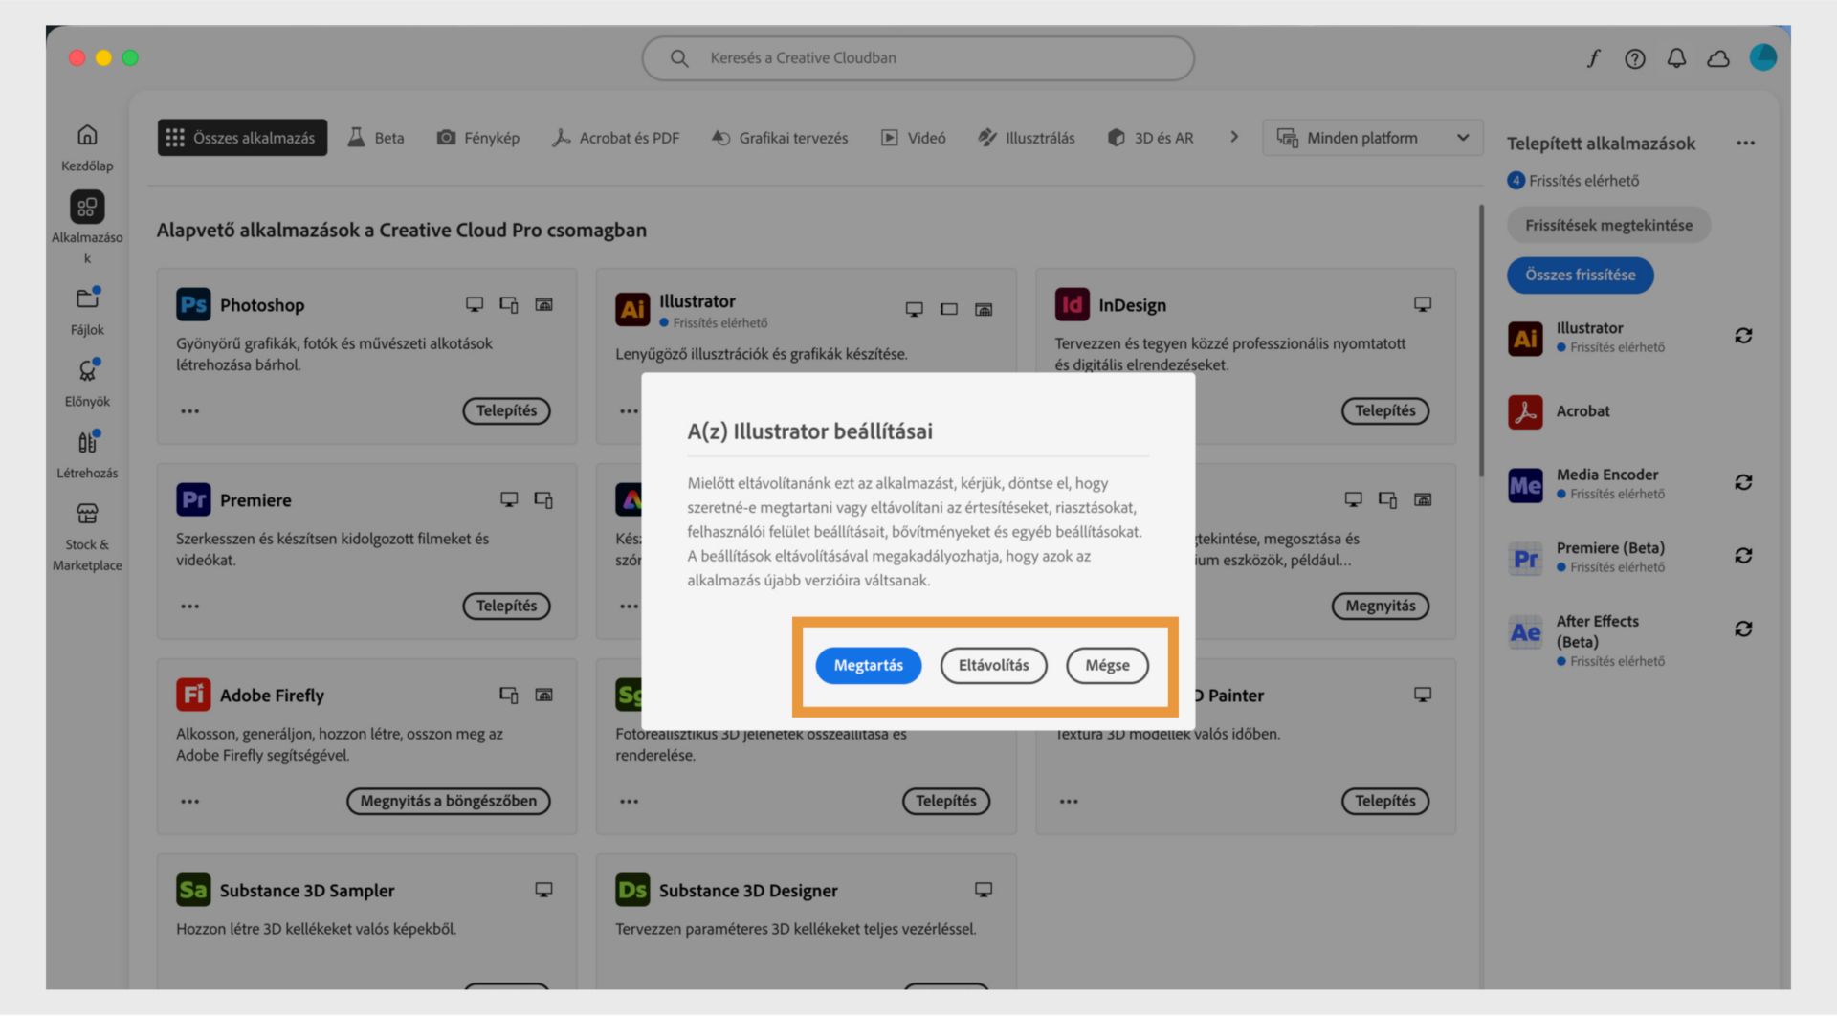
Task: Click Eltávolítás button in dialog
Action: pos(993,666)
